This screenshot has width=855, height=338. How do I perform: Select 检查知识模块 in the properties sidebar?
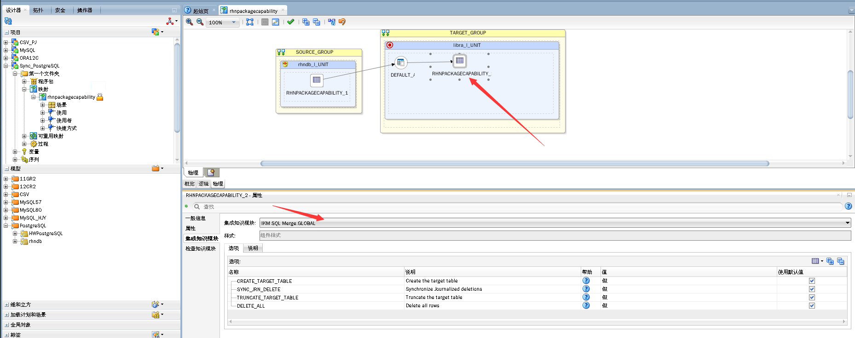click(x=201, y=248)
